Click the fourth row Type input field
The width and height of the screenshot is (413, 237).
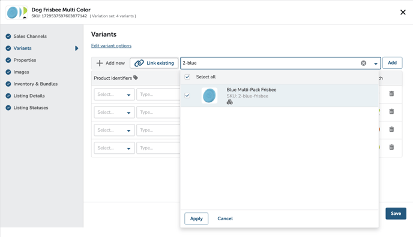click(158, 148)
